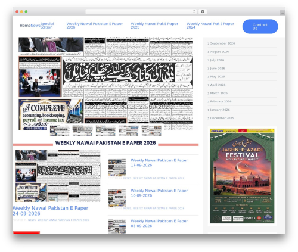Open the June 2026 archive link
298x252 pixels.
218,69
